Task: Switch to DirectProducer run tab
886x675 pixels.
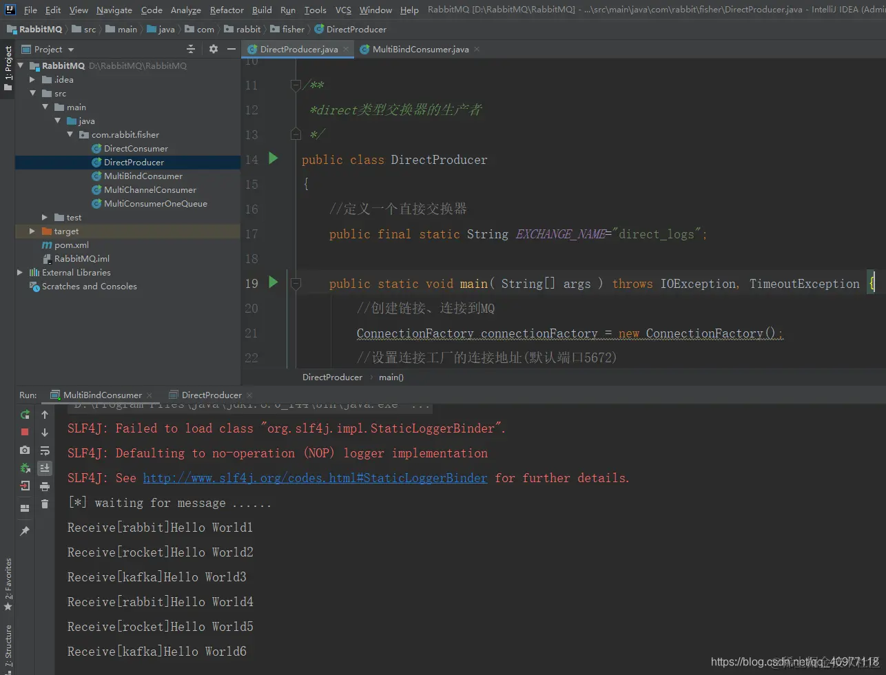Action: tap(212, 395)
